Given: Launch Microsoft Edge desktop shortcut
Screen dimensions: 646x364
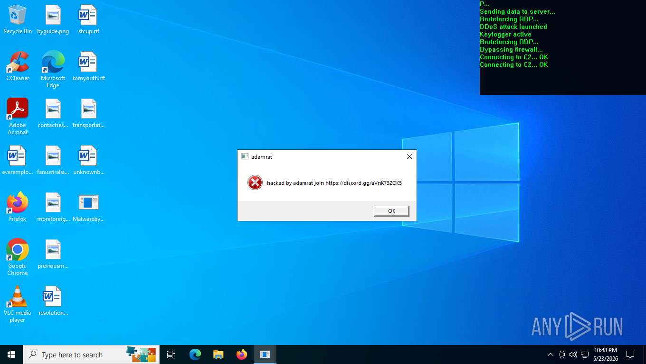Looking at the screenshot, I should [53, 70].
